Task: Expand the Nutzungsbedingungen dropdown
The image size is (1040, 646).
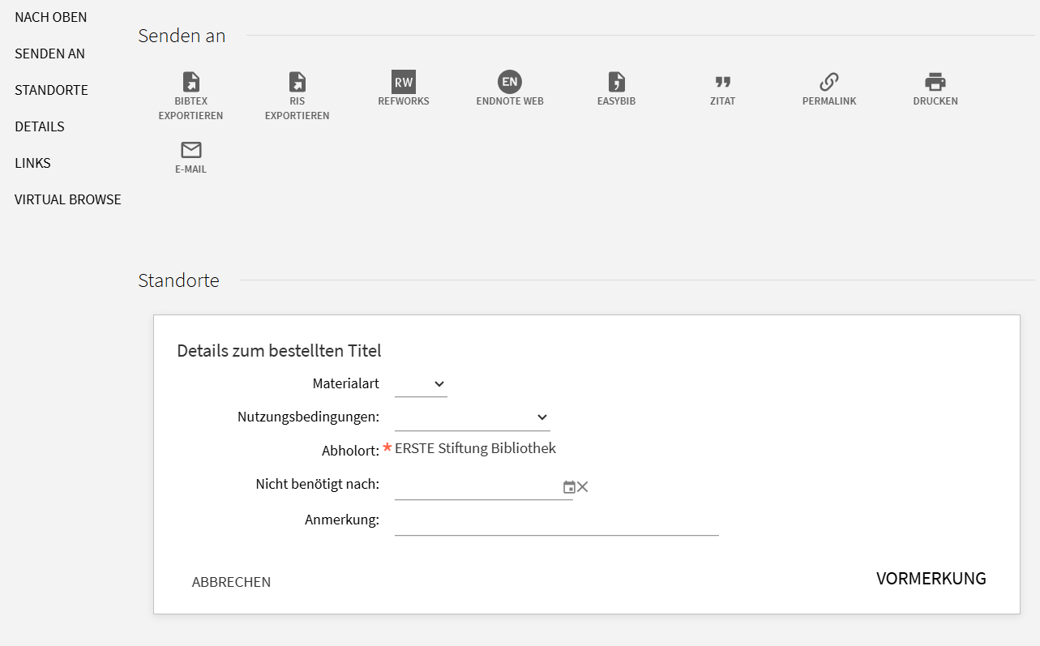Action: pos(473,417)
